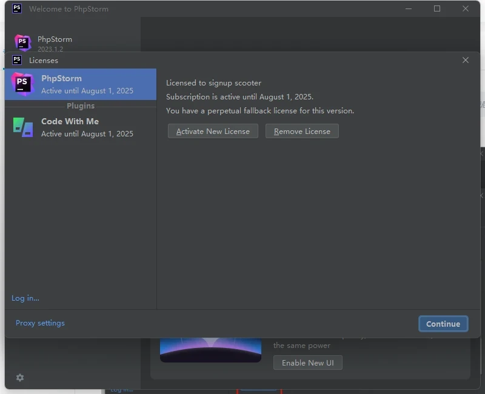
Task: Select the PhpStorm license entry label
Action: 61,78
